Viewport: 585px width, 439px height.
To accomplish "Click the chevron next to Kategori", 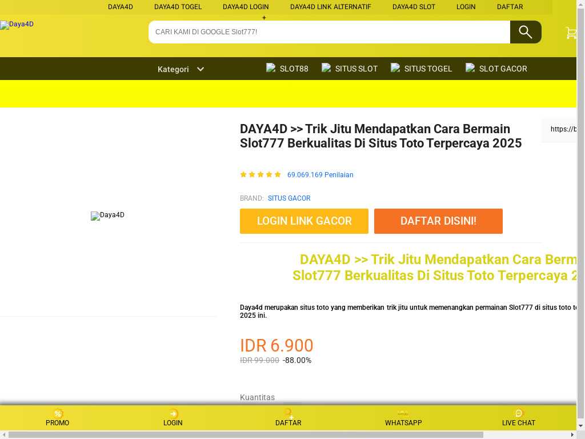I will click(x=201, y=69).
